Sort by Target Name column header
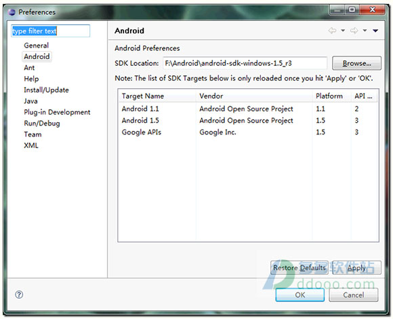This screenshot has height=319, width=393. pos(157,96)
